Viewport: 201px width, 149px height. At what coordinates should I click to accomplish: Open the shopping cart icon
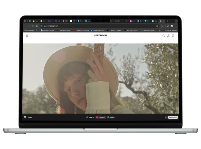point(173,36)
